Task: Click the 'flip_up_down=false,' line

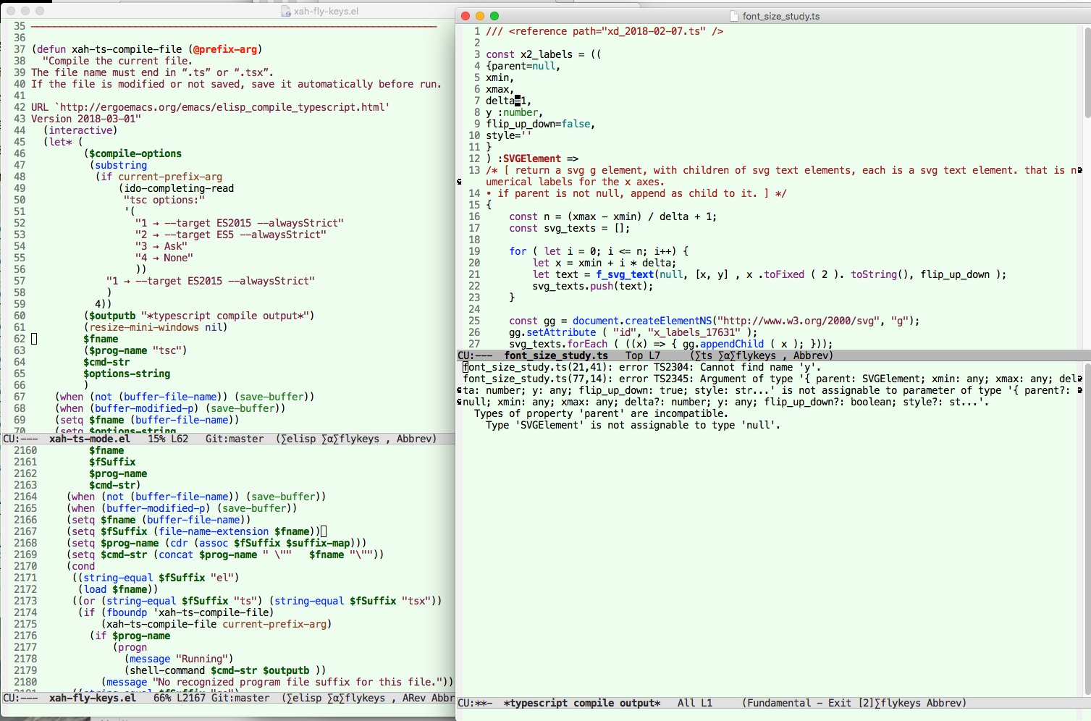Action: tap(540, 124)
